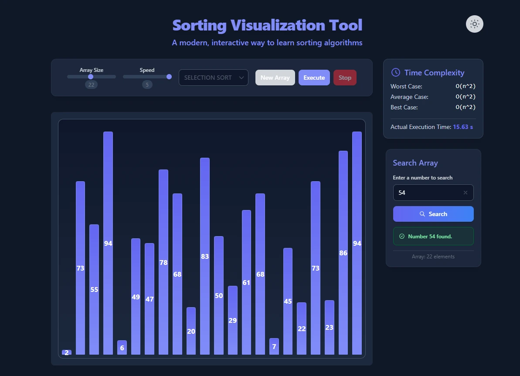Click the clock icon beside Time Complexity

[x=396, y=72]
